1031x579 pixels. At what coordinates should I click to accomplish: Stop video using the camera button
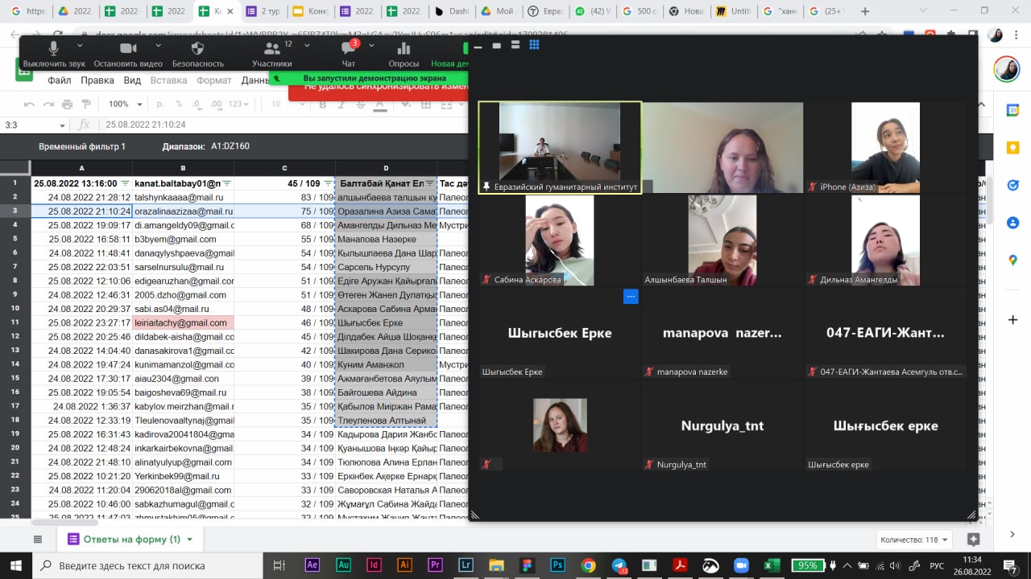[x=128, y=50]
